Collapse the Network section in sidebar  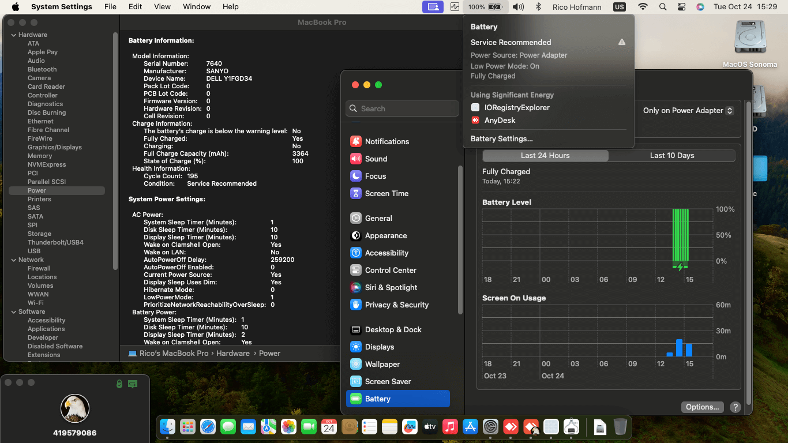click(13, 260)
